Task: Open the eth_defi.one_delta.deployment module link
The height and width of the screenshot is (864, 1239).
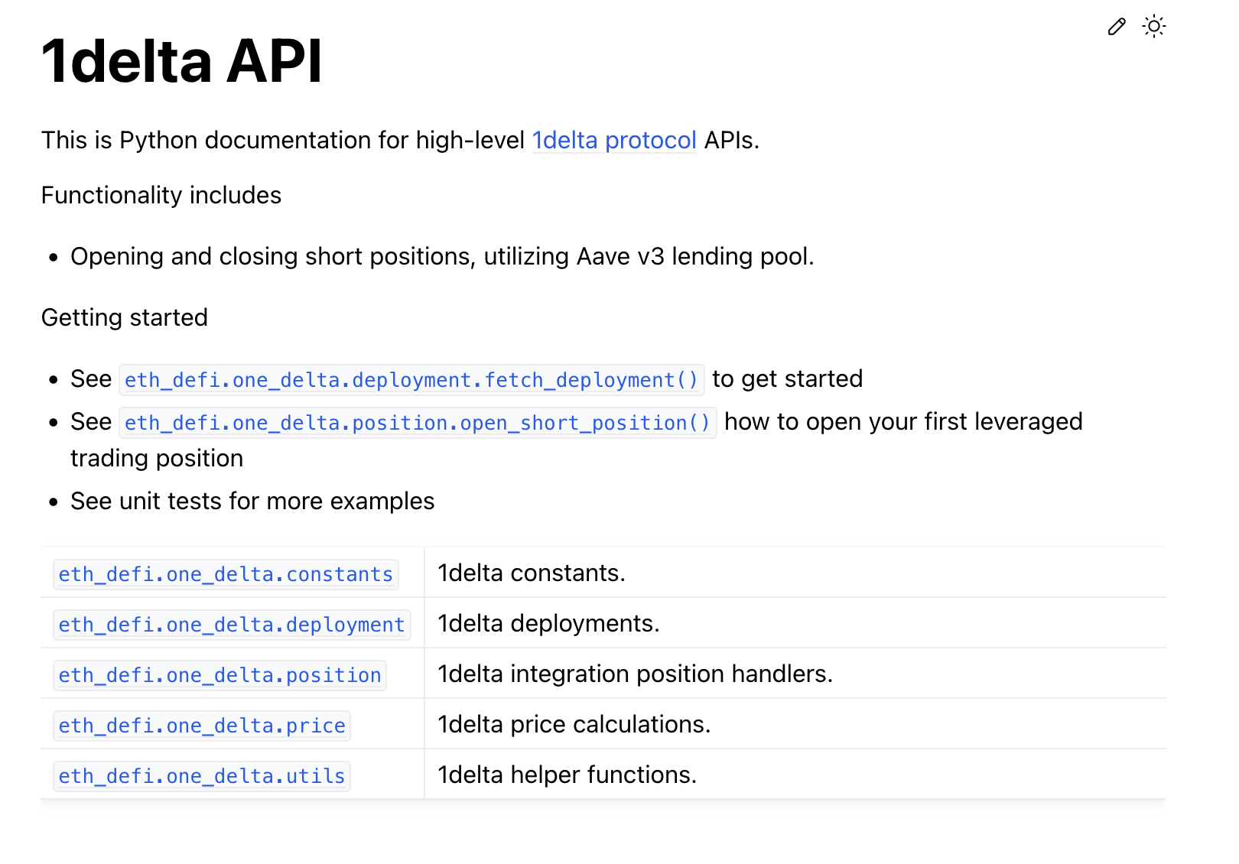Action: (232, 625)
